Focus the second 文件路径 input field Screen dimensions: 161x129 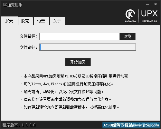[88, 47]
